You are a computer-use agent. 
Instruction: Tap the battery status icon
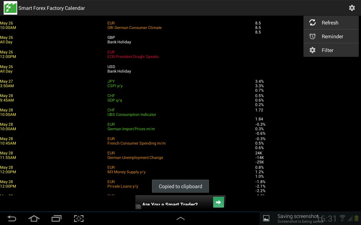[x=357, y=218]
